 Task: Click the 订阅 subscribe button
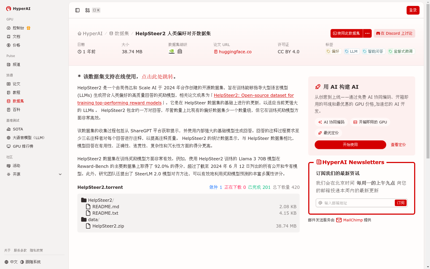pyautogui.click(x=400, y=203)
